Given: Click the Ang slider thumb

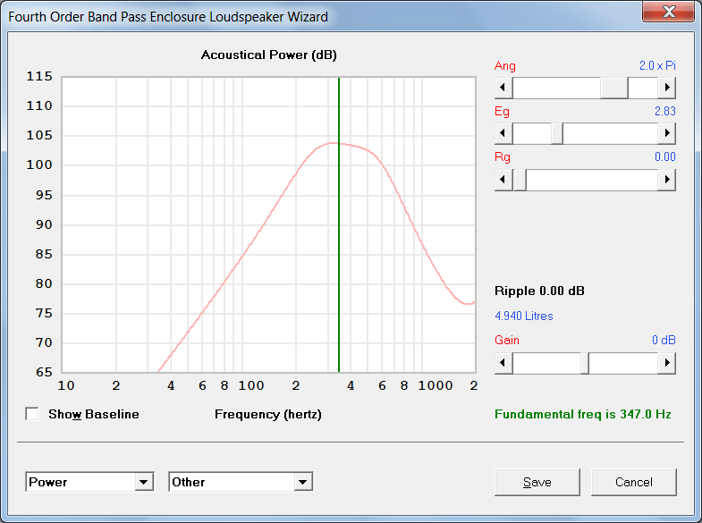Looking at the screenshot, I should 614,88.
